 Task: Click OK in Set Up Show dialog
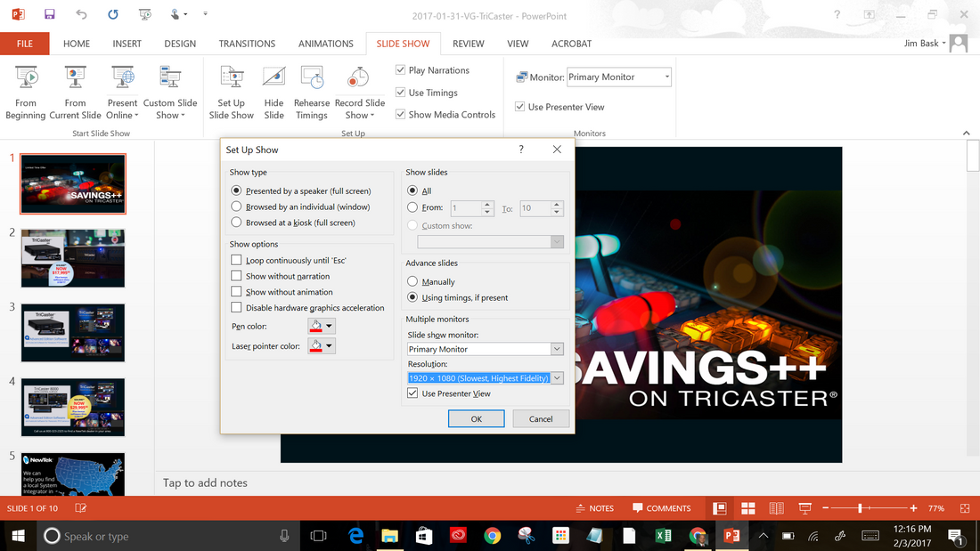(476, 418)
